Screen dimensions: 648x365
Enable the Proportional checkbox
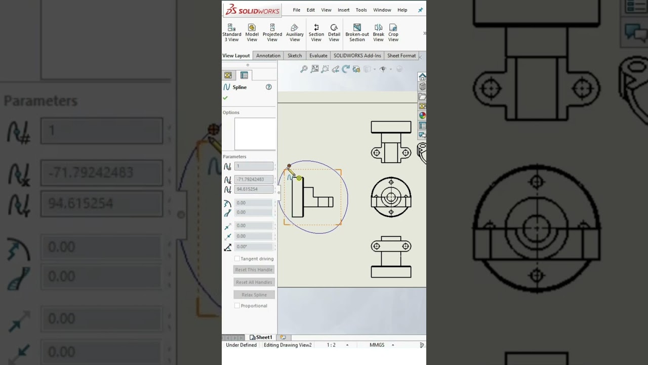237,306
